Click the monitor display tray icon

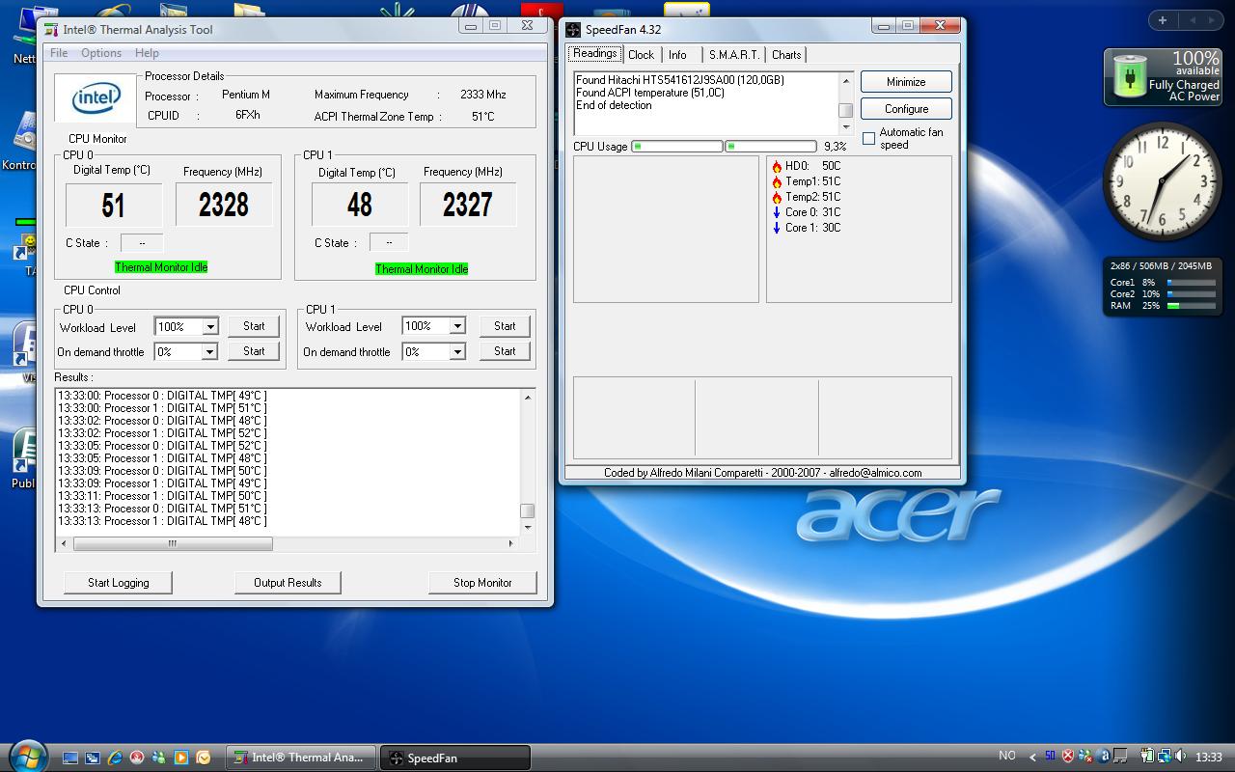(1120, 756)
